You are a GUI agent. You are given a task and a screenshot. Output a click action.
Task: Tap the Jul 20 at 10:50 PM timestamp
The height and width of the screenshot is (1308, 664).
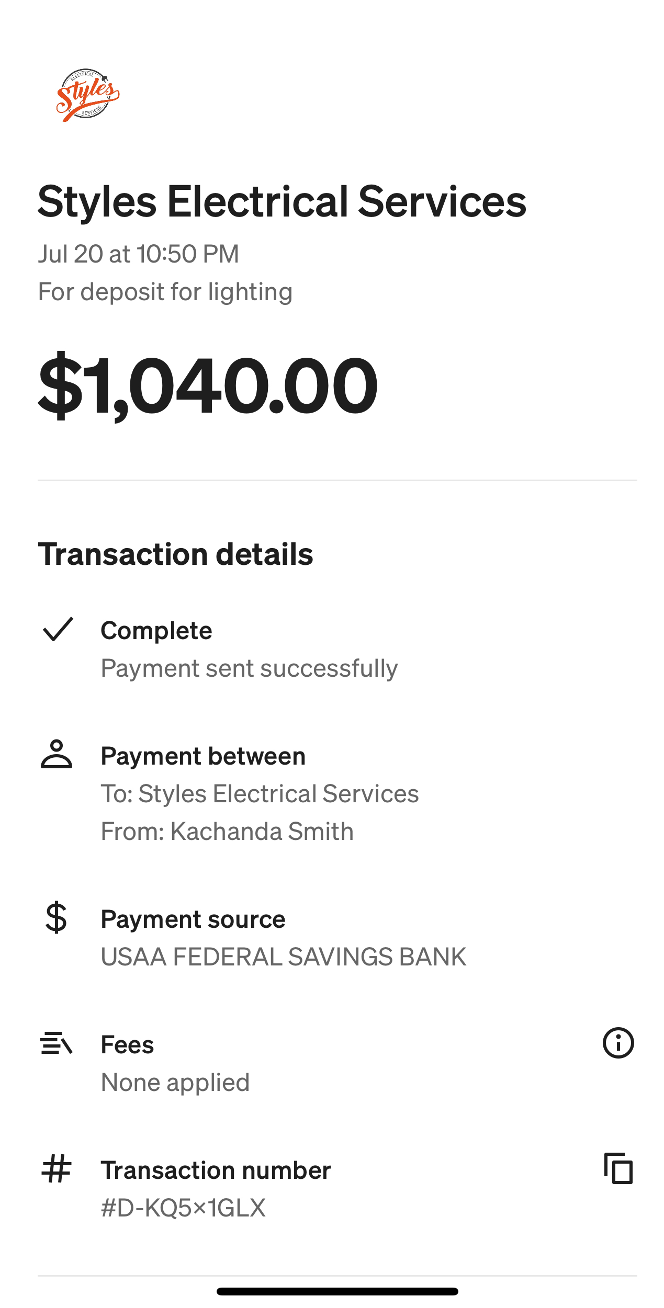[138, 254]
